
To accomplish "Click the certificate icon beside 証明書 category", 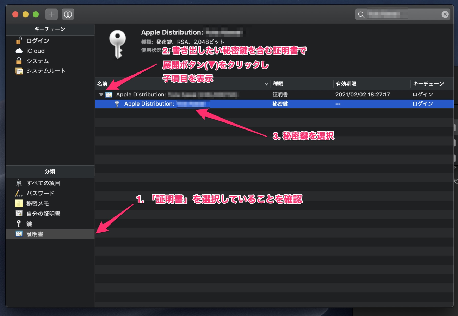I will tap(19, 234).
